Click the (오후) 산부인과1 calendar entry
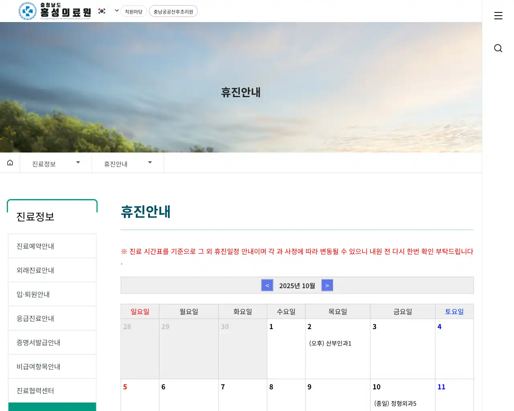The width and height of the screenshot is (514, 411). 330,343
